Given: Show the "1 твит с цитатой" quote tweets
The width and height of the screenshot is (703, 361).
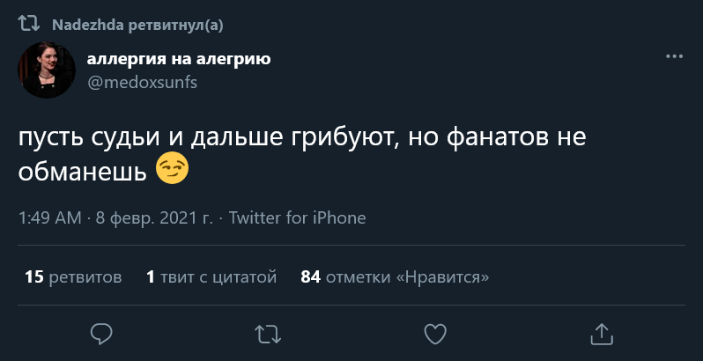Looking at the screenshot, I should coord(211,277).
